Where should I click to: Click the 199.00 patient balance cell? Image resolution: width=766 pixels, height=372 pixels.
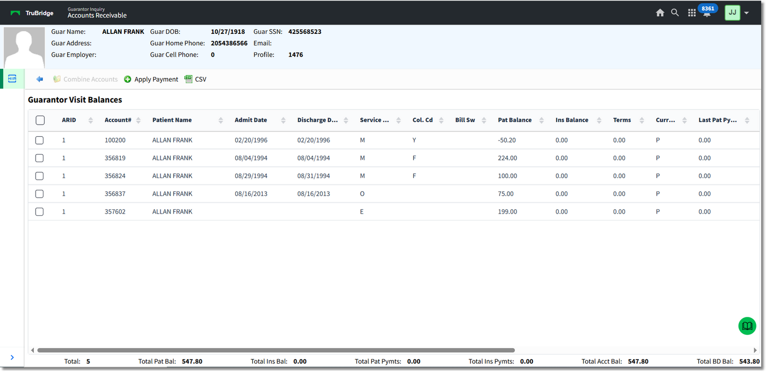(507, 211)
